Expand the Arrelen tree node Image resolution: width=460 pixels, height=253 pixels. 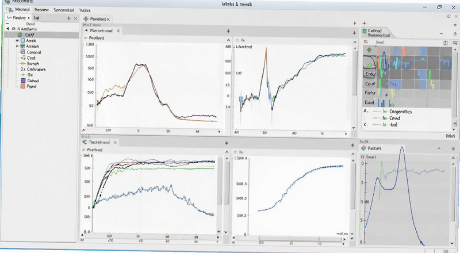point(17,47)
